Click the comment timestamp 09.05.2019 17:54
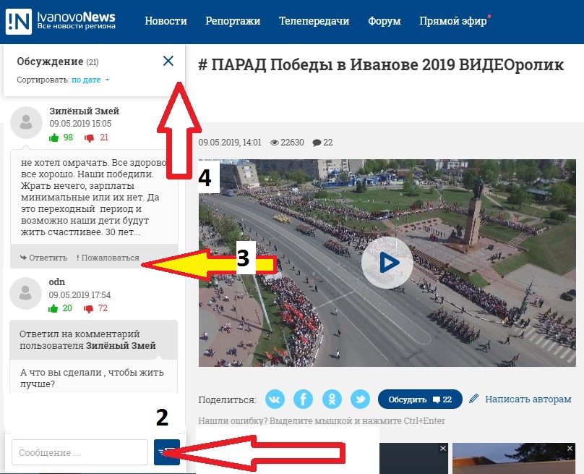 click(80, 295)
